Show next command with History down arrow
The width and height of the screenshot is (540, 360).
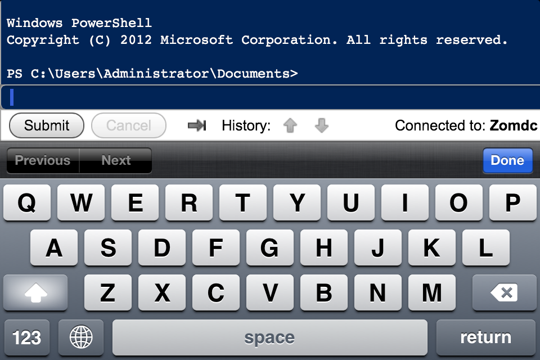[x=322, y=125]
